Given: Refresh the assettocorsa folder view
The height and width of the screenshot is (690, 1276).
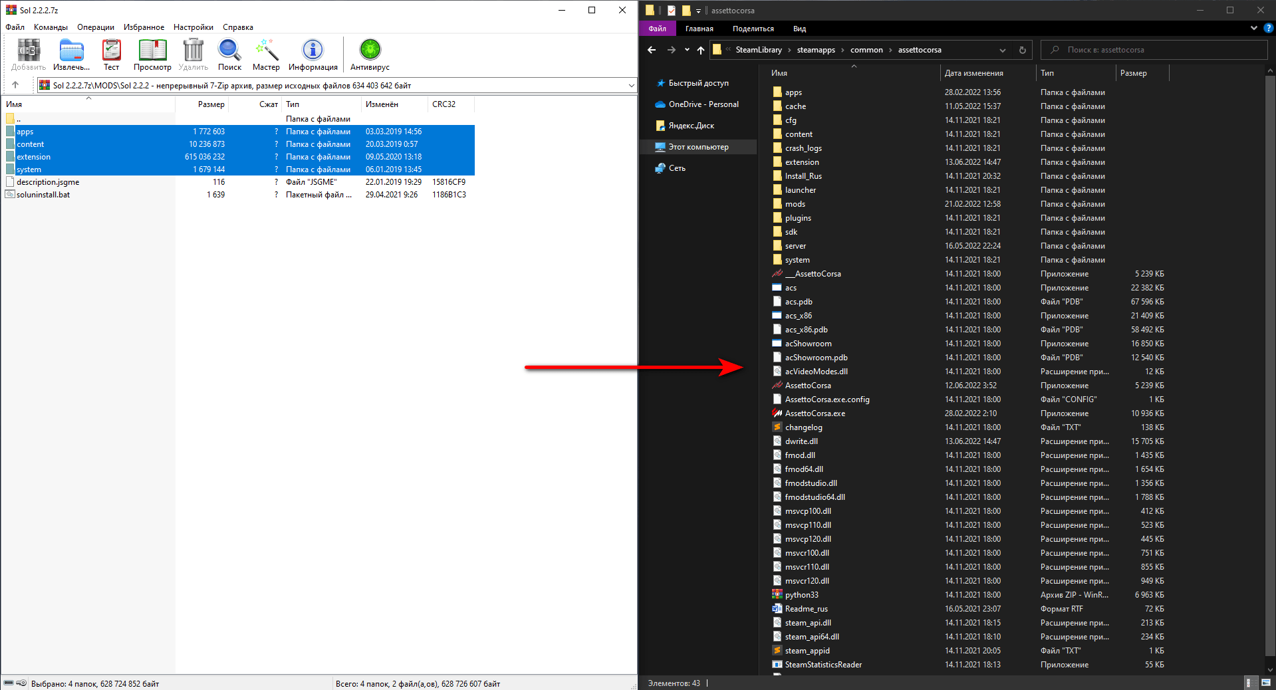Looking at the screenshot, I should tap(1023, 50).
